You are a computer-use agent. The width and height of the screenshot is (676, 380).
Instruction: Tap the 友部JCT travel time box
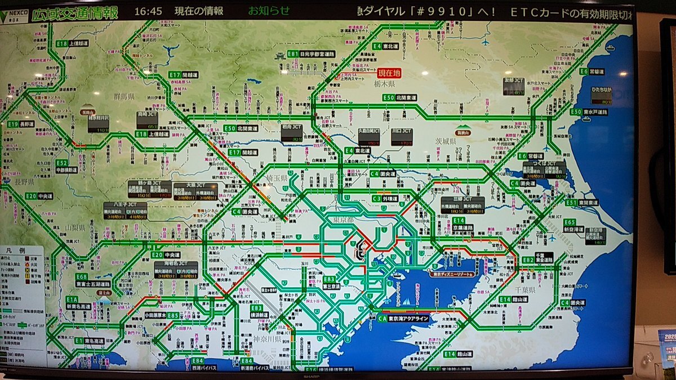[x=514, y=86]
